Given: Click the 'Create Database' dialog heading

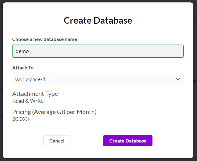Looking at the screenshot, I should 98,20.
